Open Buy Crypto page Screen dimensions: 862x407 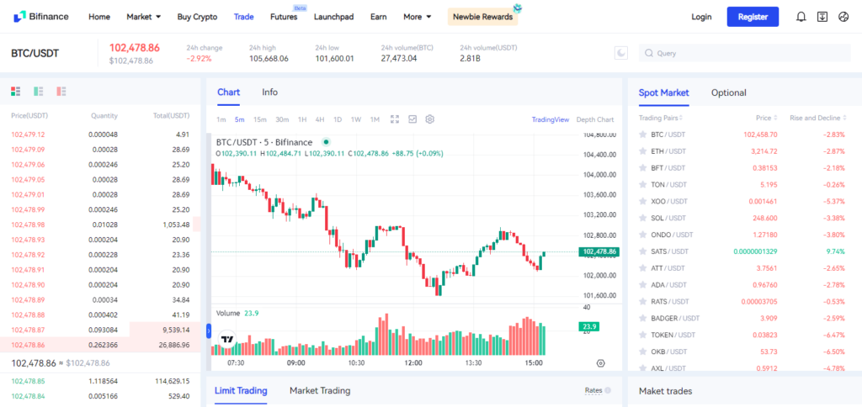197,17
